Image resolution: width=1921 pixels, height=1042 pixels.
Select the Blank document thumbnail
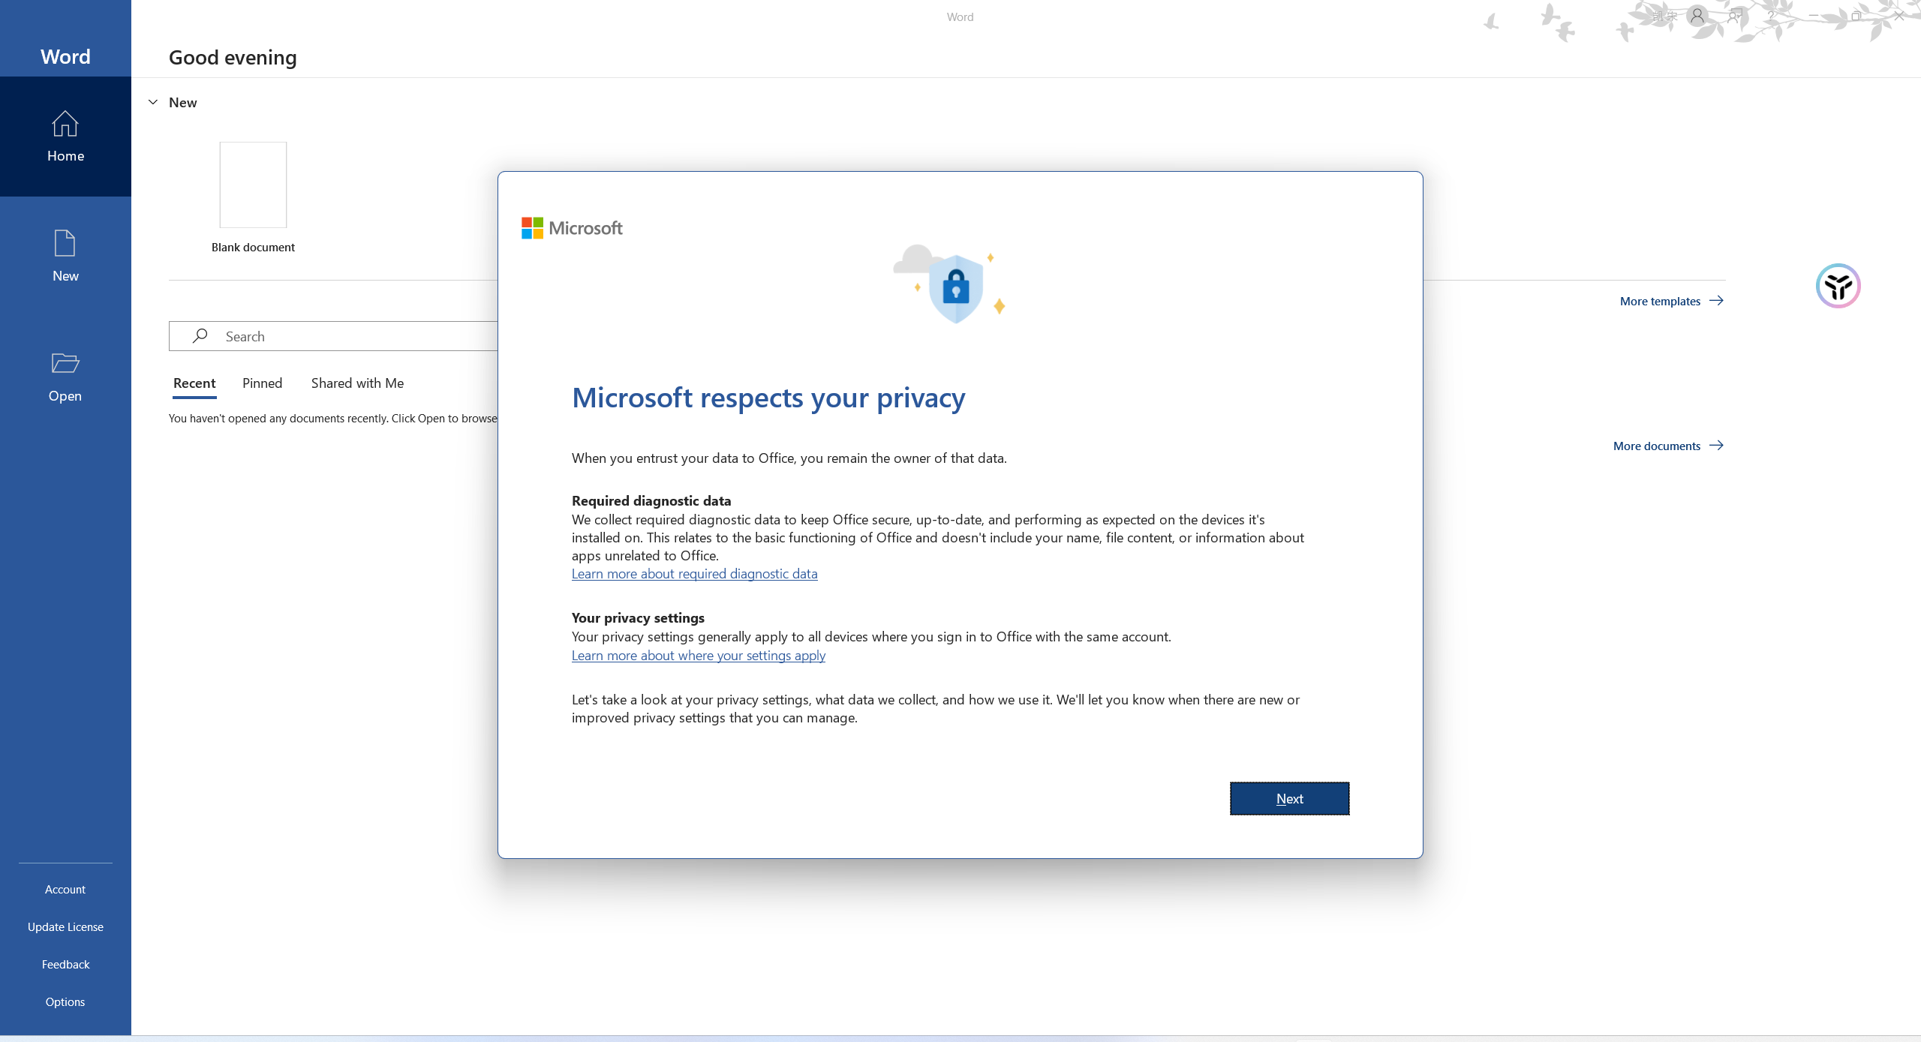tap(253, 185)
